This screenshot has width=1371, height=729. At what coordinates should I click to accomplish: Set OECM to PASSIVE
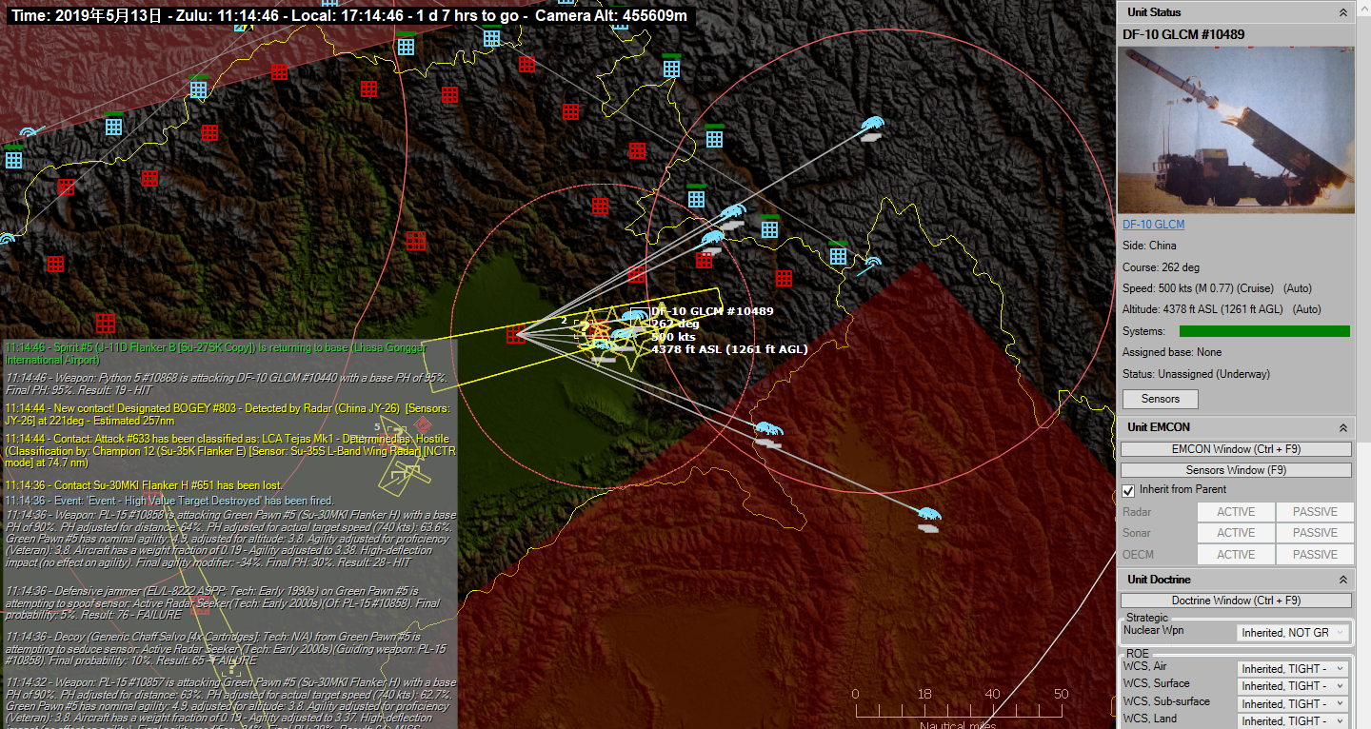click(1315, 555)
